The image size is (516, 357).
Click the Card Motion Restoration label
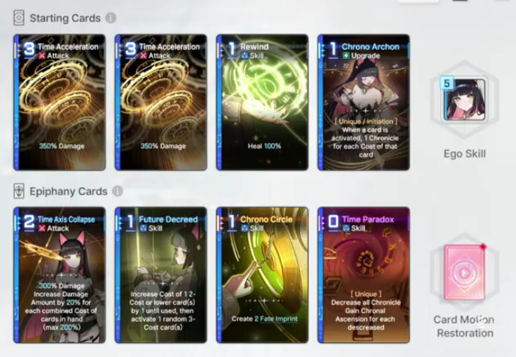click(x=464, y=326)
